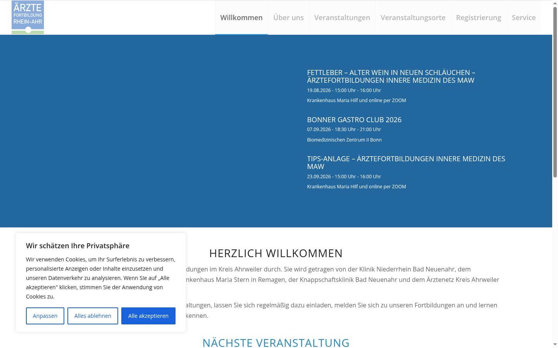Click the Herzlich Willkommen heading
The height and width of the screenshot is (348, 558).
276,253
